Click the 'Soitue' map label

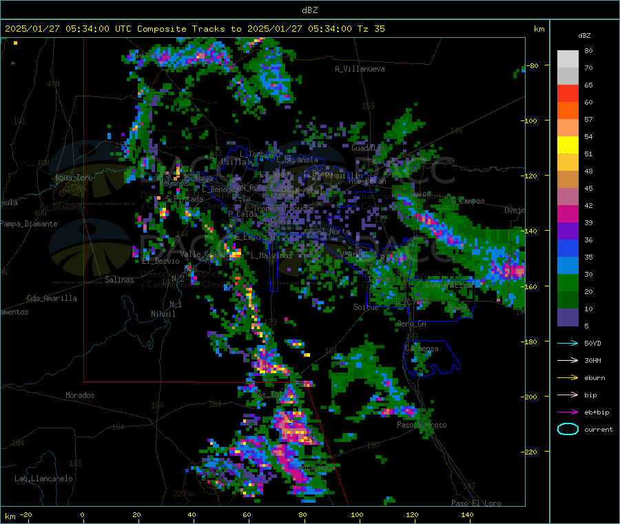point(366,306)
